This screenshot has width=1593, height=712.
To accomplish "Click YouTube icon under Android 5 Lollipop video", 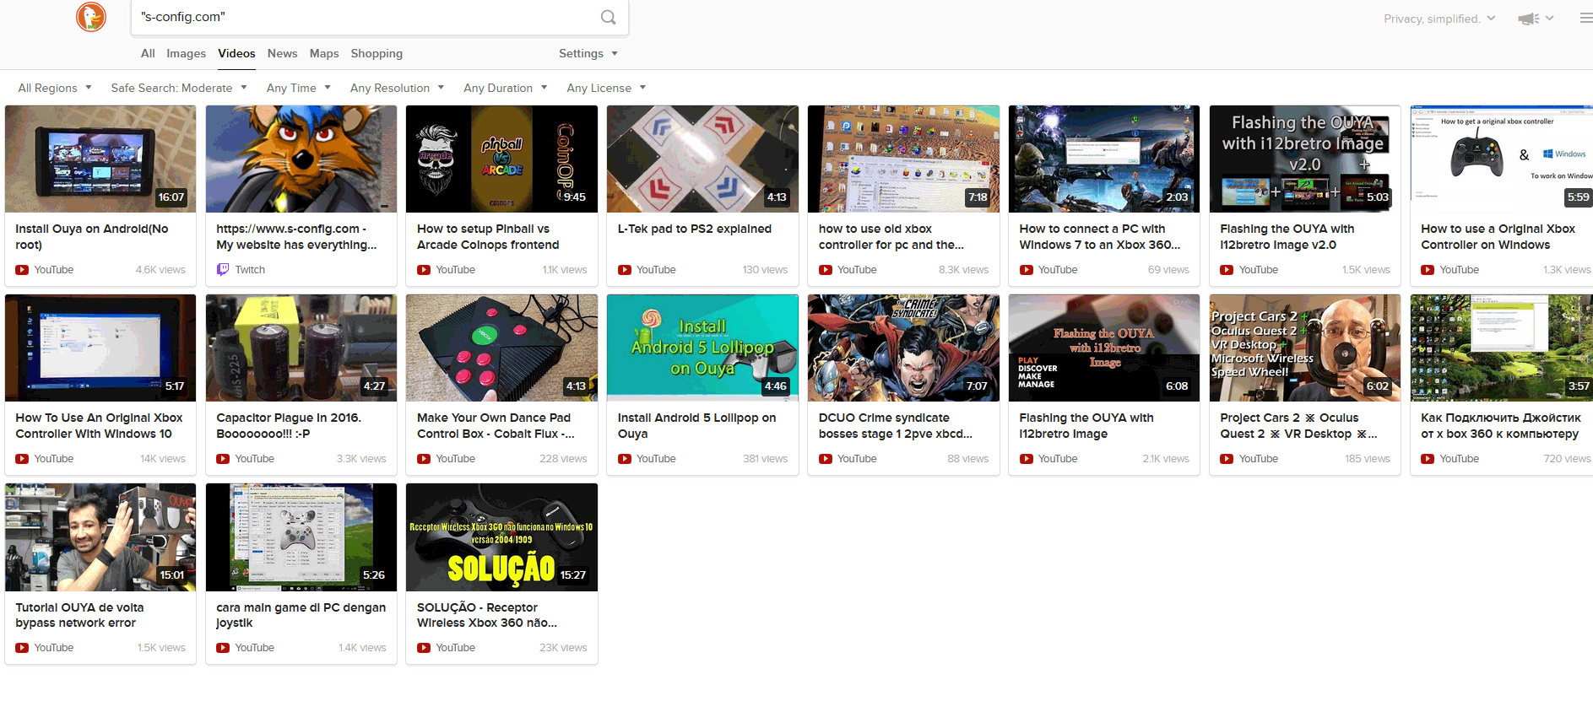I will click(x=625, y=459).
